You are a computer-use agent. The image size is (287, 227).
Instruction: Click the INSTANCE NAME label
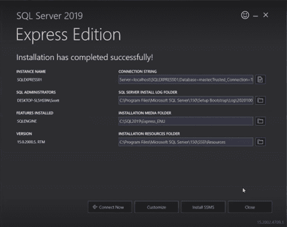(x=31, y=71)
